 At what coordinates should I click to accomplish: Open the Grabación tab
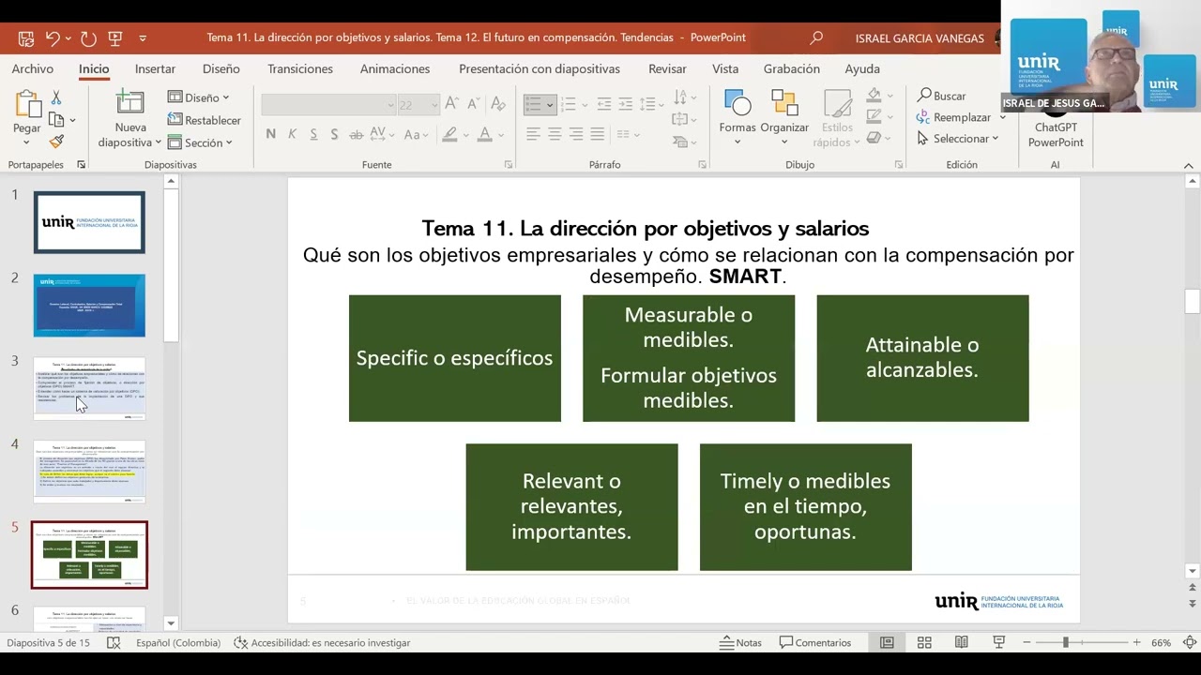point(792,68)
